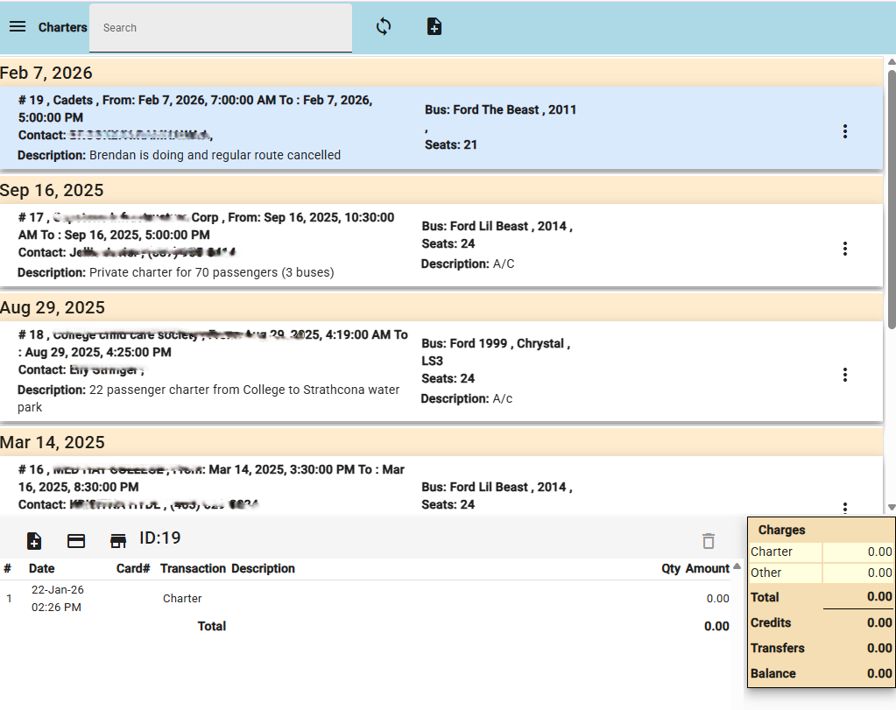Click the credit card payment icon
This screenshot has width=896, height=710.
[x=76, y=540]
